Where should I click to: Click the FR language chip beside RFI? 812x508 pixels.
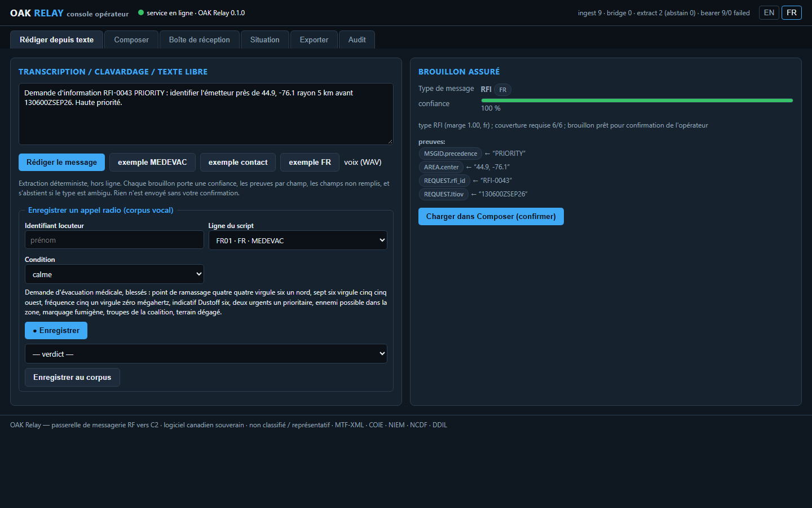(503, 90)
